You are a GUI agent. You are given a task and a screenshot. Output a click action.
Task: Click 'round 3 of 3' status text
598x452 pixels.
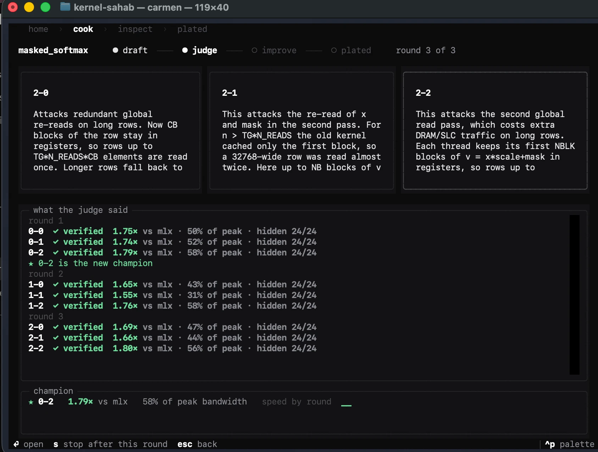pos(426,50)
